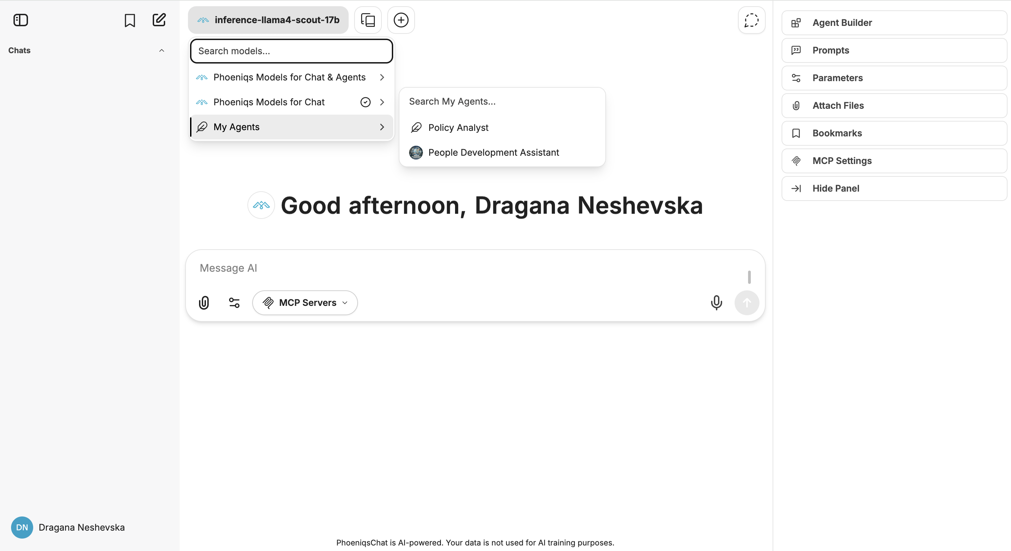Choose the People Development Assistant agent

point(502,152)
